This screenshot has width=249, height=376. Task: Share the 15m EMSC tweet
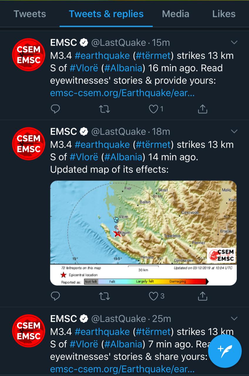pyautogui.click(x=202, y=109)
